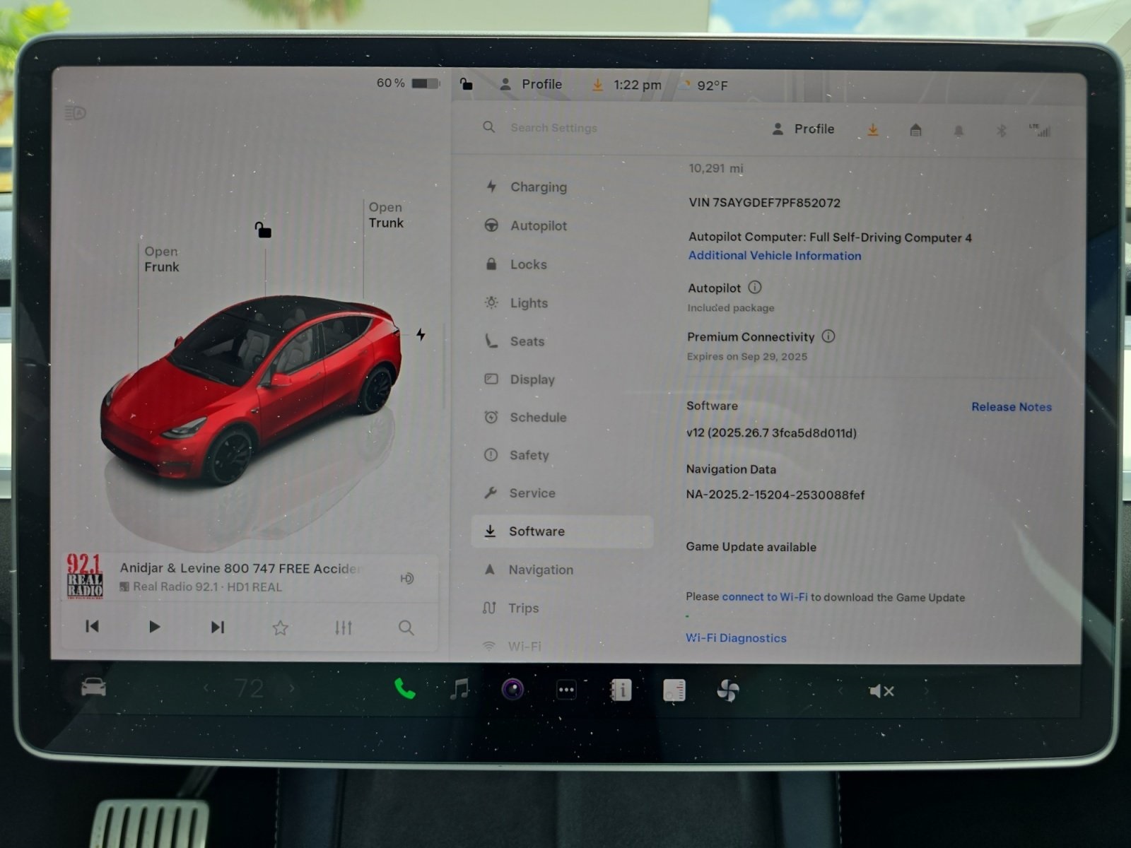Show Premium Connectivity info icon
Image resolution: width=1131 pixels, height=848 pixels.
[828, 336]
